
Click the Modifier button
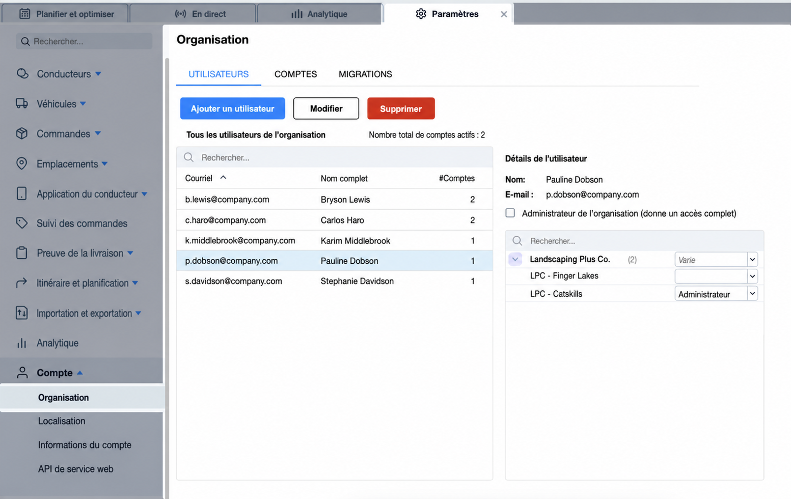(x=326, y=108)
